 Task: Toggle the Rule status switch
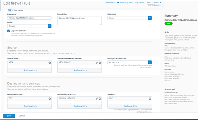click(x=10, y=10)
